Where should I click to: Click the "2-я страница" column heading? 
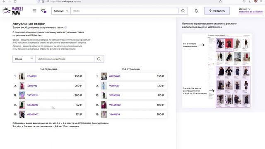[x=131, y=69]
